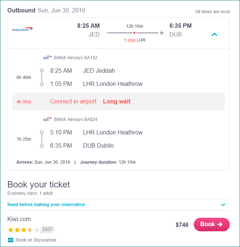Viewport: 240px width, 247px height.
Task: Open the 5327 reviews count bubble
Action: (47, 229)
